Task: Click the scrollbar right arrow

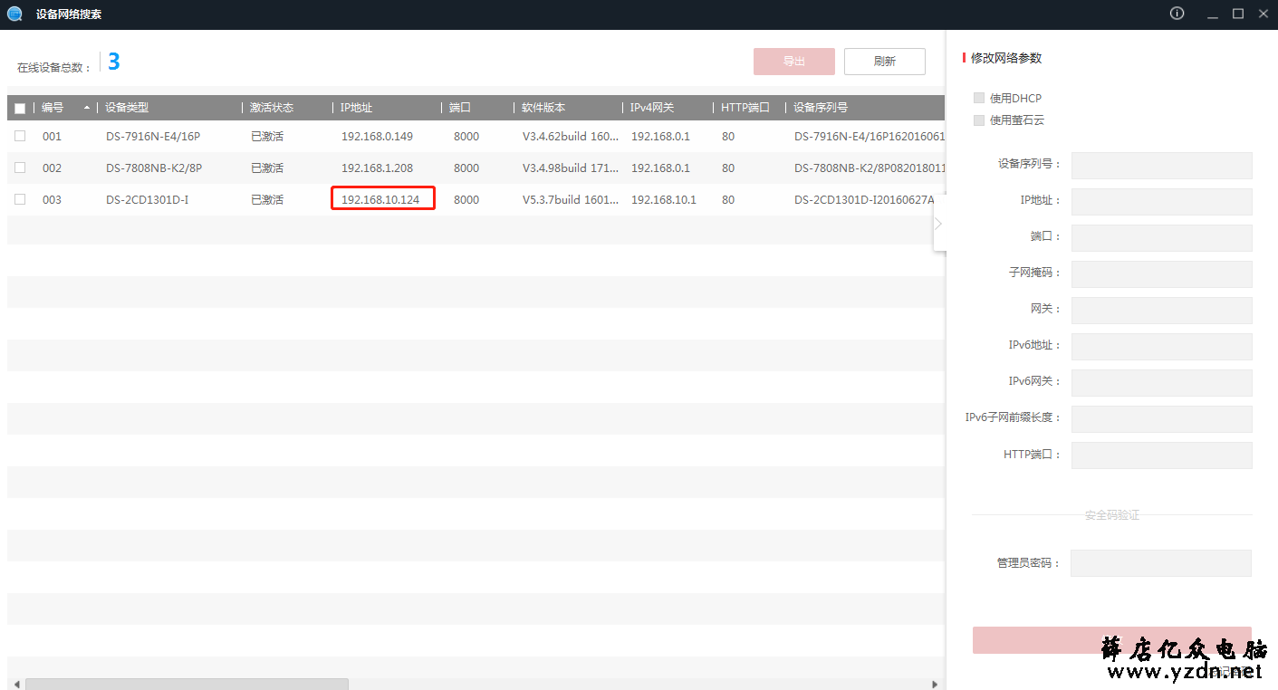Action: pos(936,685)
